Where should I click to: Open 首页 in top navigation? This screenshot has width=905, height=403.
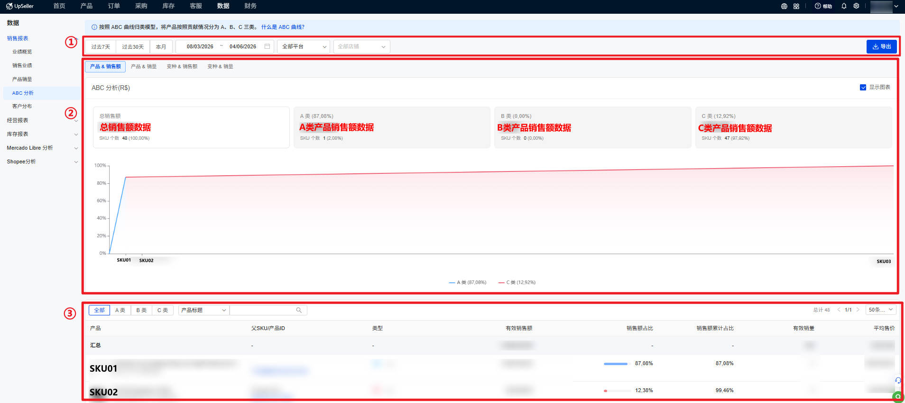[x=59, y=6]
